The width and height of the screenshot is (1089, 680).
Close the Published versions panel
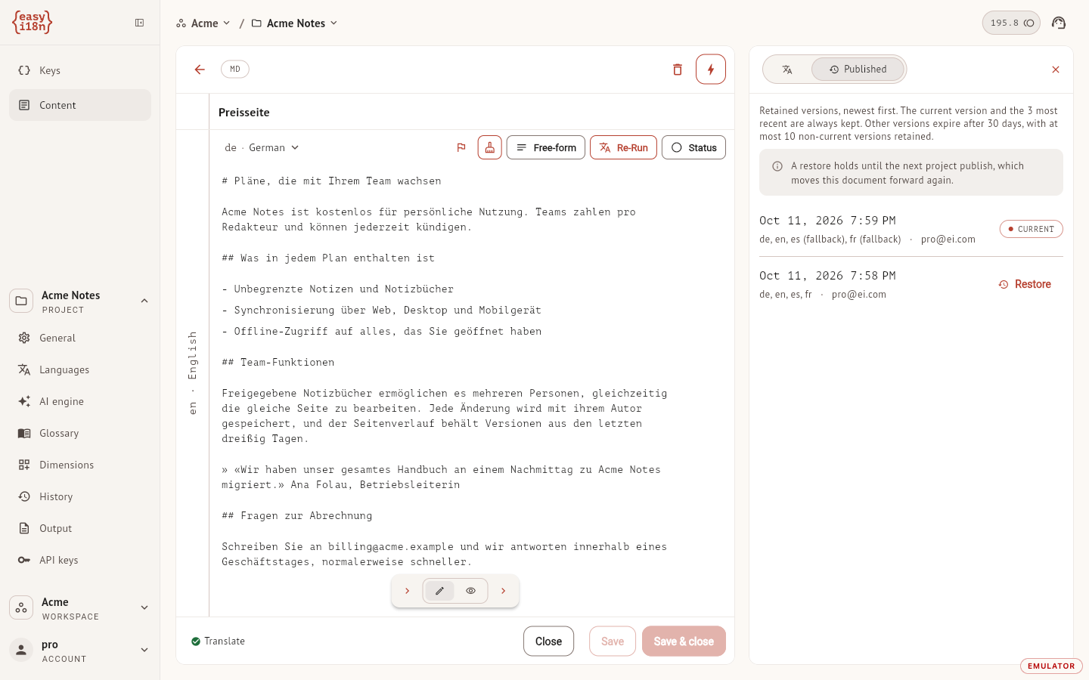(1056, 70)
